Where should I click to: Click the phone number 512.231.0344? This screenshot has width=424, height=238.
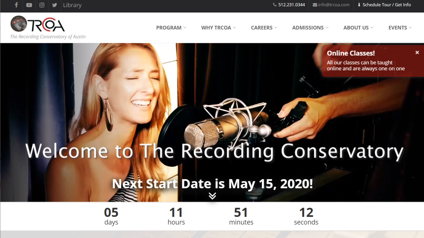tap(289, 5)
